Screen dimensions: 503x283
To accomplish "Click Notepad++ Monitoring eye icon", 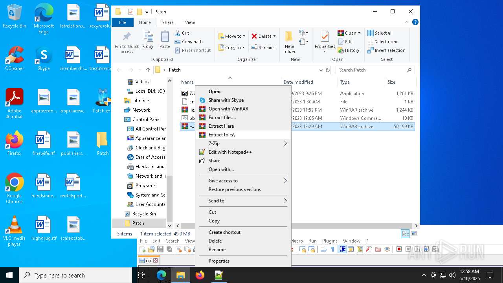I will (x=387, y=249).
